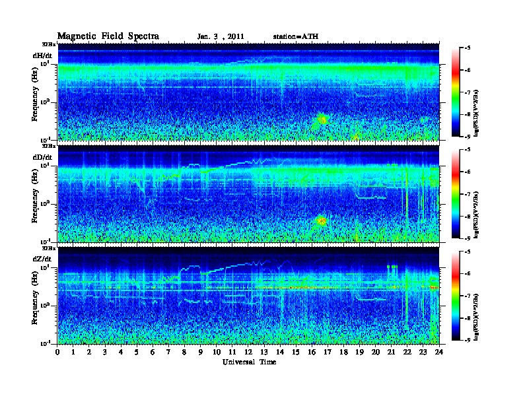Click hour tick label "0" on Universal Time axis
The width and height of the screenshot is (523, 404).
tap(57, 352)
